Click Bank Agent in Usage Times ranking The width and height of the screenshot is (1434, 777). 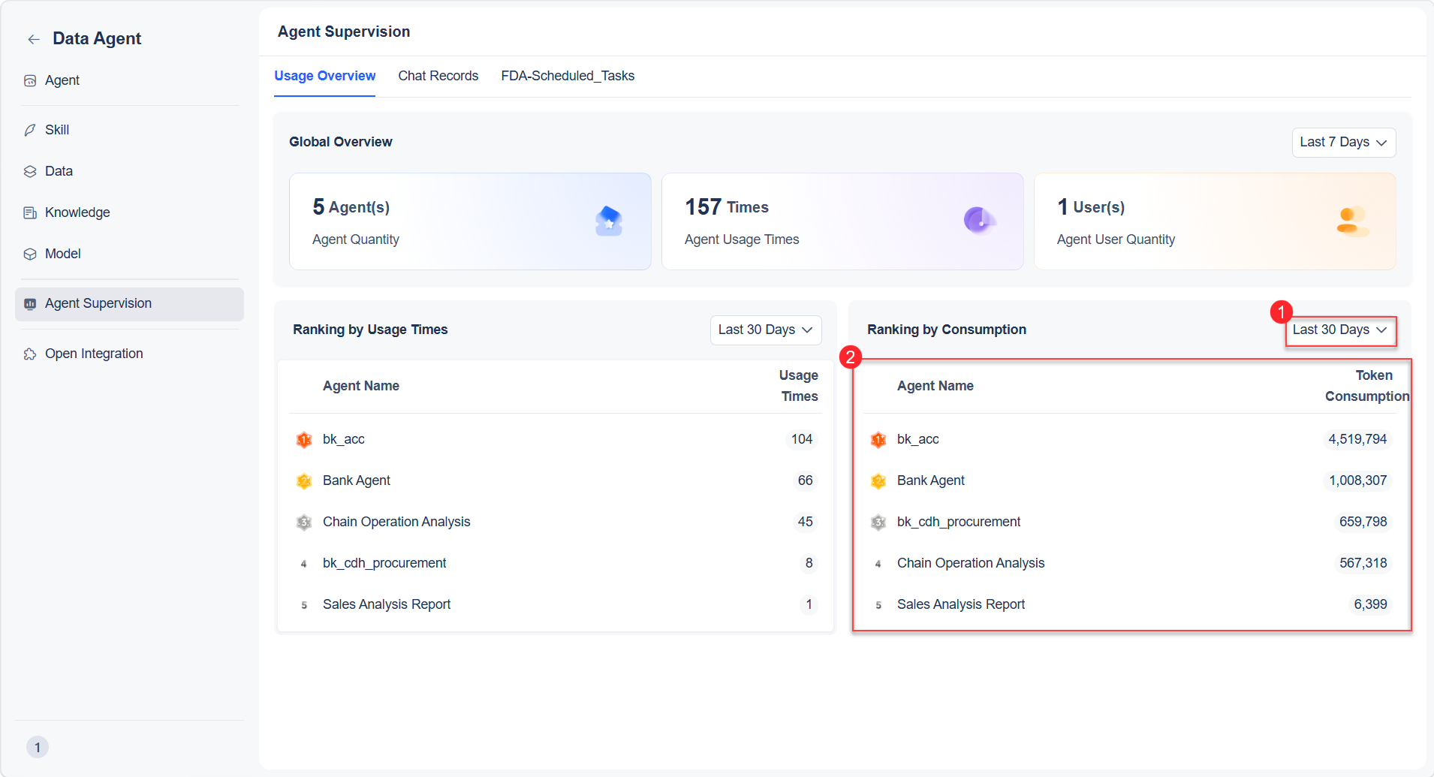(357, 480)
